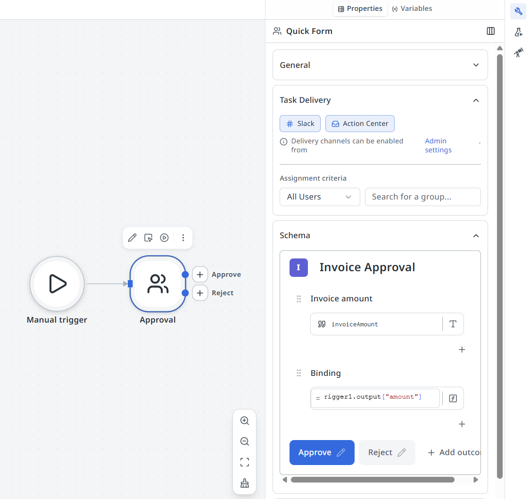Fit canvas to screen

click(245, 462)
